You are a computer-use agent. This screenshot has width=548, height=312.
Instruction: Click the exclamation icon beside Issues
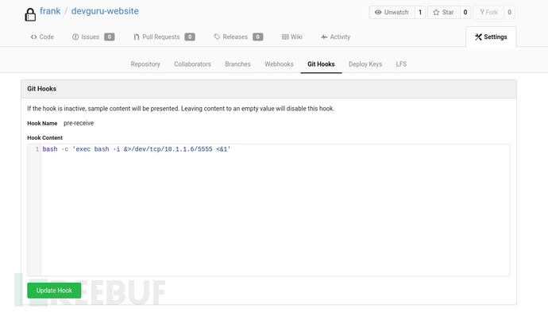click(75, 37)
